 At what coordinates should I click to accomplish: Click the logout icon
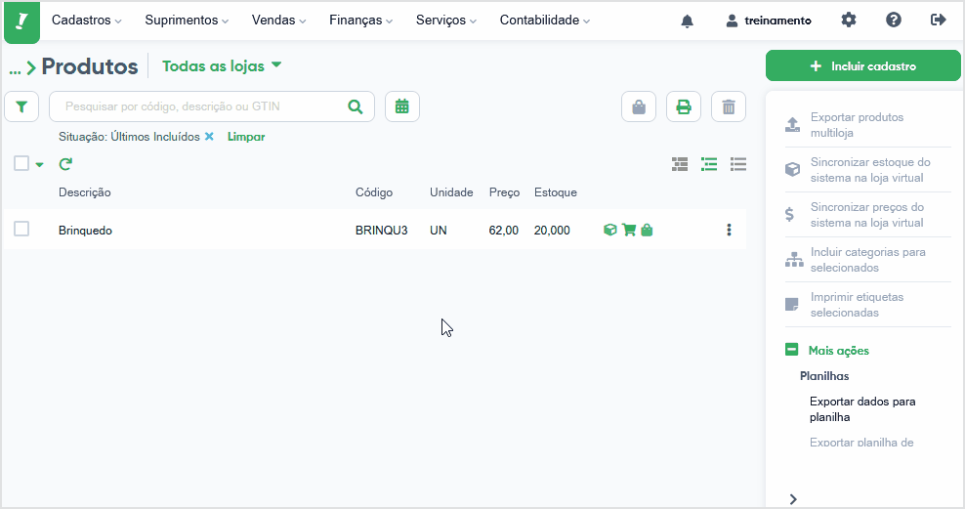(938, 21)
